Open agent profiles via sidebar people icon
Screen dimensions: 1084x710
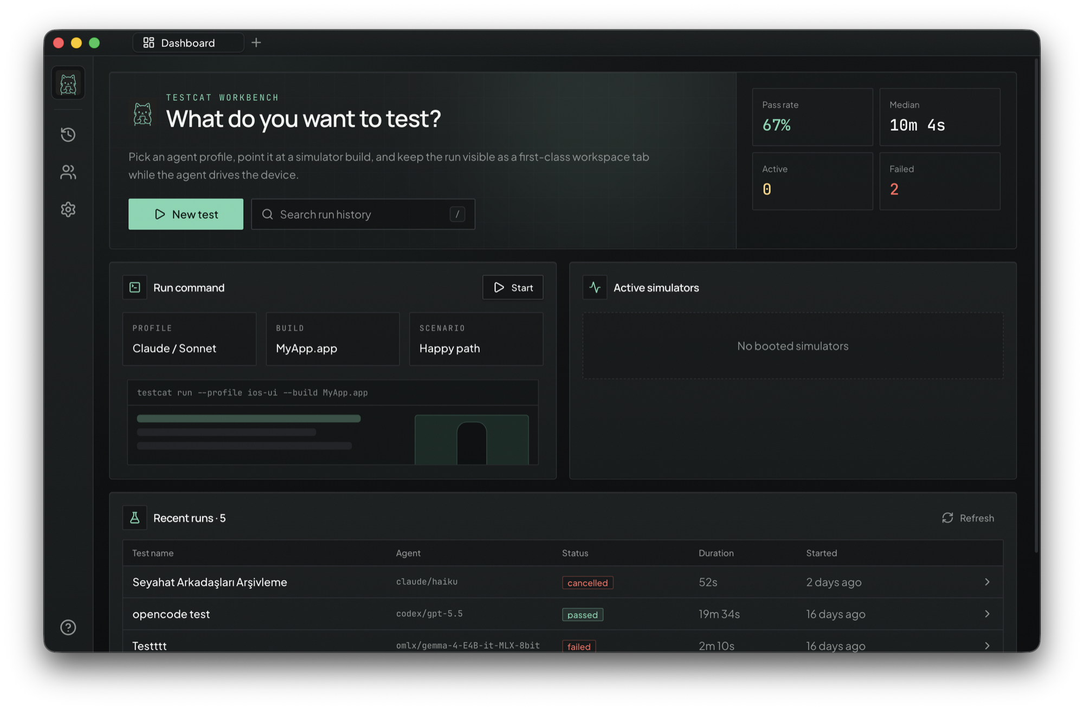coord(68,172)
